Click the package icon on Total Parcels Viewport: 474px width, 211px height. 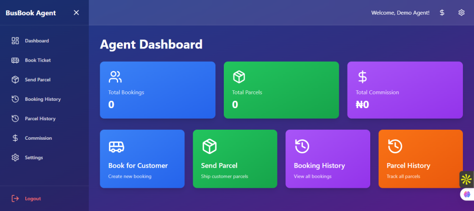pyautogui.click(x=239, y=77)
